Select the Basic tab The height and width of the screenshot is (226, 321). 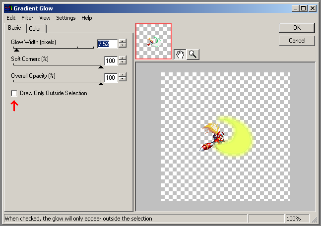(15, 28)
